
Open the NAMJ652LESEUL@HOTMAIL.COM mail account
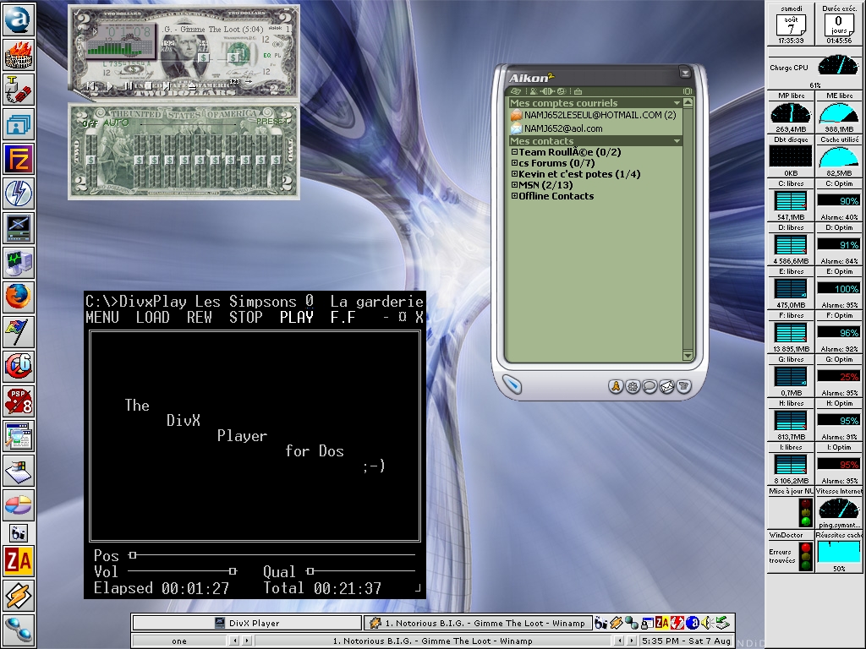594,115
